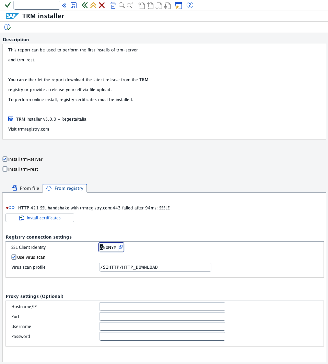328x364 pixels.
Task: Click the red status light indicator
Action: coord(7,208)
